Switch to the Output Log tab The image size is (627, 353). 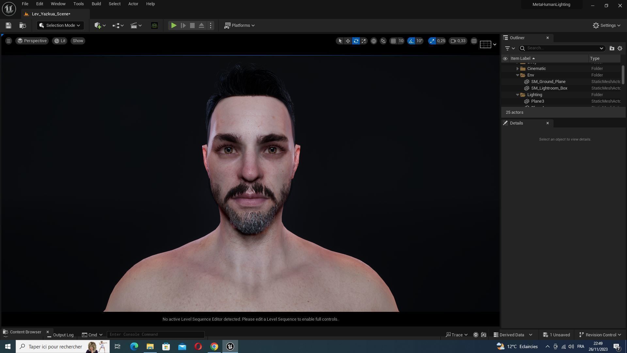tap(63, 335)
